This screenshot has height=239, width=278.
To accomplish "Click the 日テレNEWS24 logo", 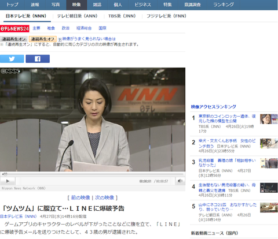I will (x=14, y=28).
